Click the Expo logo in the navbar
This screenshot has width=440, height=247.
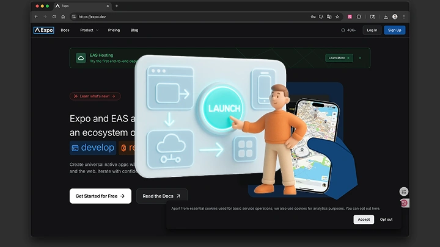pyautogui.click(x=44, y=30)
